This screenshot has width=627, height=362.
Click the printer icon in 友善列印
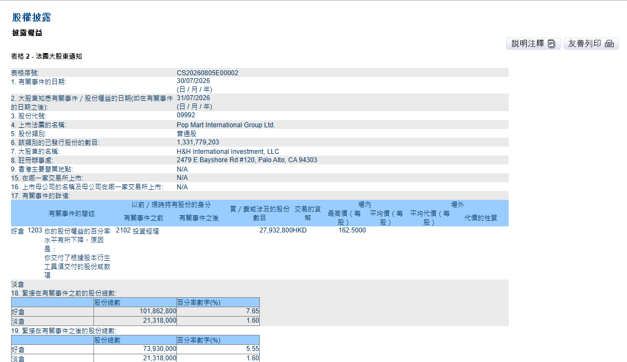[x=609, y=44]
